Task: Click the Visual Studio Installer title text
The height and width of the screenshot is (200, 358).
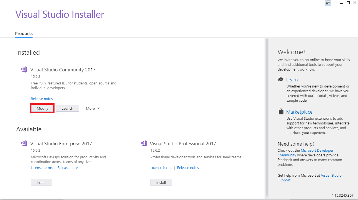Action: point(60,14)
